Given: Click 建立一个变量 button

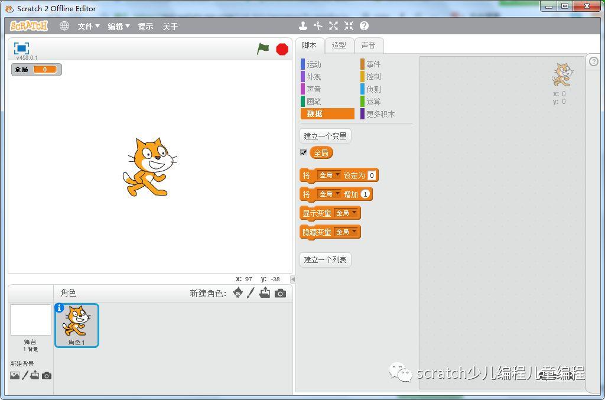Looking at the screenshot, I should [x=326, y=136].
